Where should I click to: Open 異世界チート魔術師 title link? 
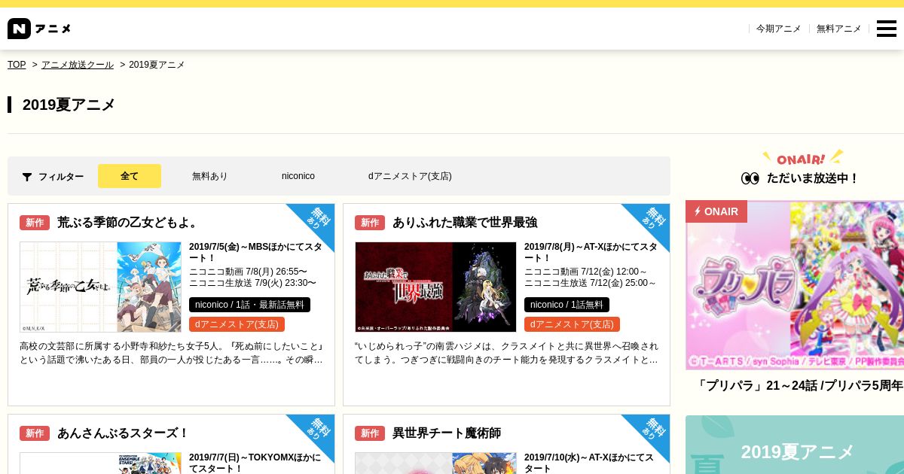pyautogui.click(x=447, y=433)
